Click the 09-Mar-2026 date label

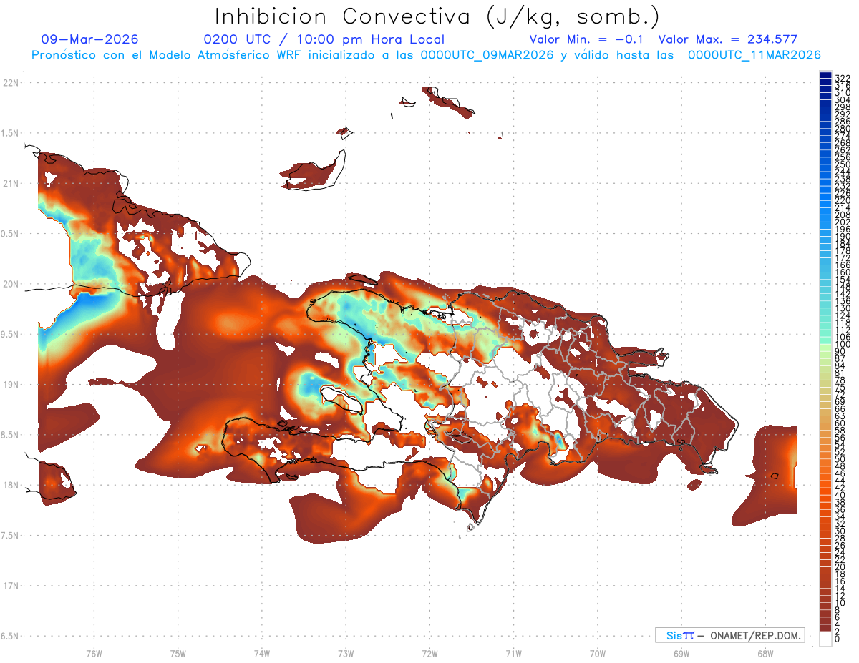tap(90, 39)
